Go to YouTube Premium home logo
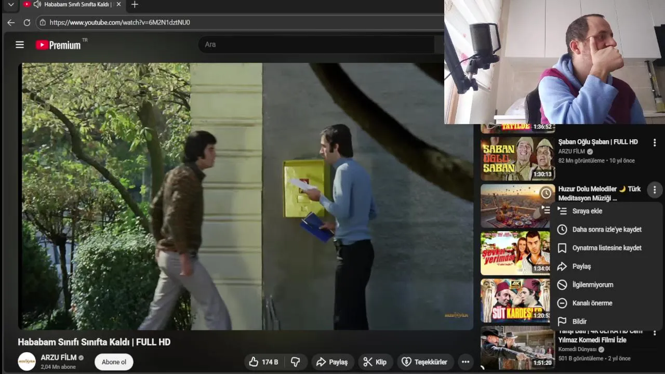This screenshot has width=665, height=374. tap(58, 45)
